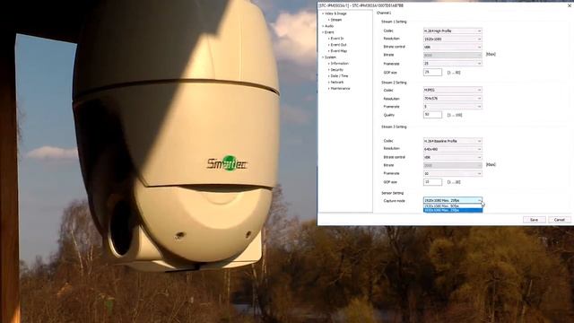Select System in the settings tree
This screenshot has height=323, width=574.
coord(330,57)
